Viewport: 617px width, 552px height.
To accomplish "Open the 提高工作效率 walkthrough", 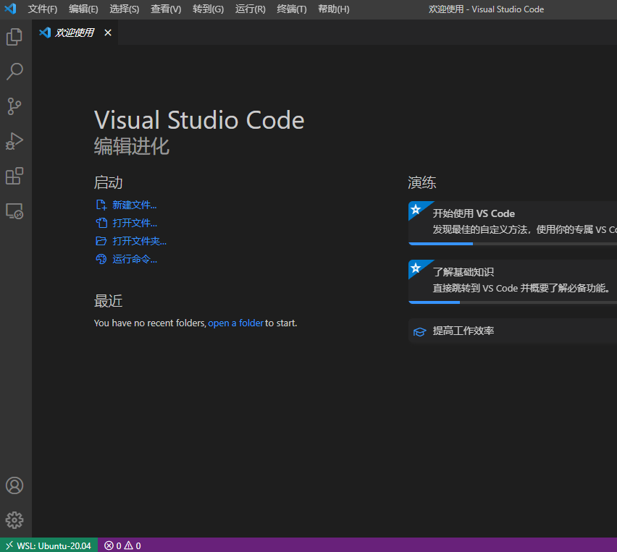I will point(513,331).
